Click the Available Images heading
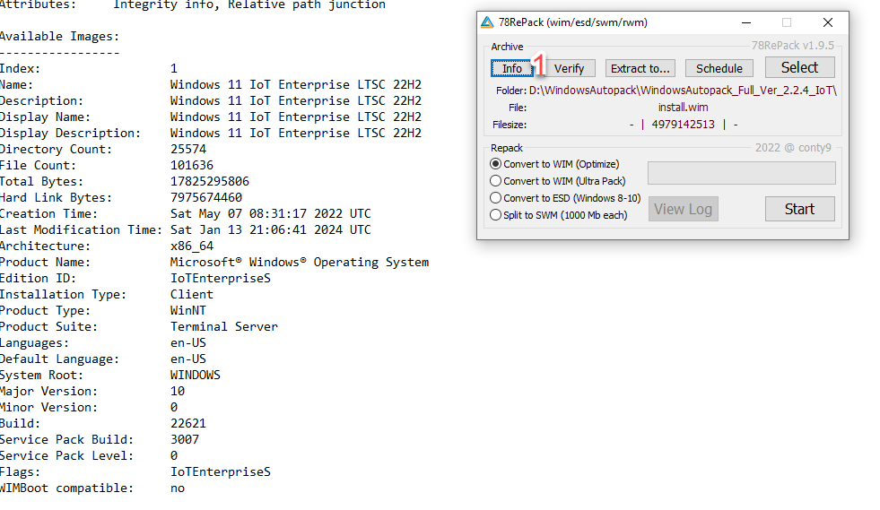This screenshot has width=880, height=510. [59, 37]
